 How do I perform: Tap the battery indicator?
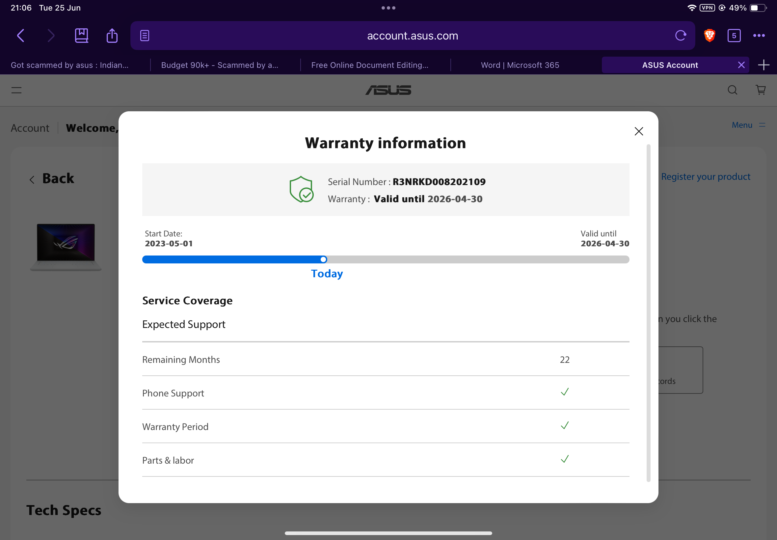coord(758,8)
